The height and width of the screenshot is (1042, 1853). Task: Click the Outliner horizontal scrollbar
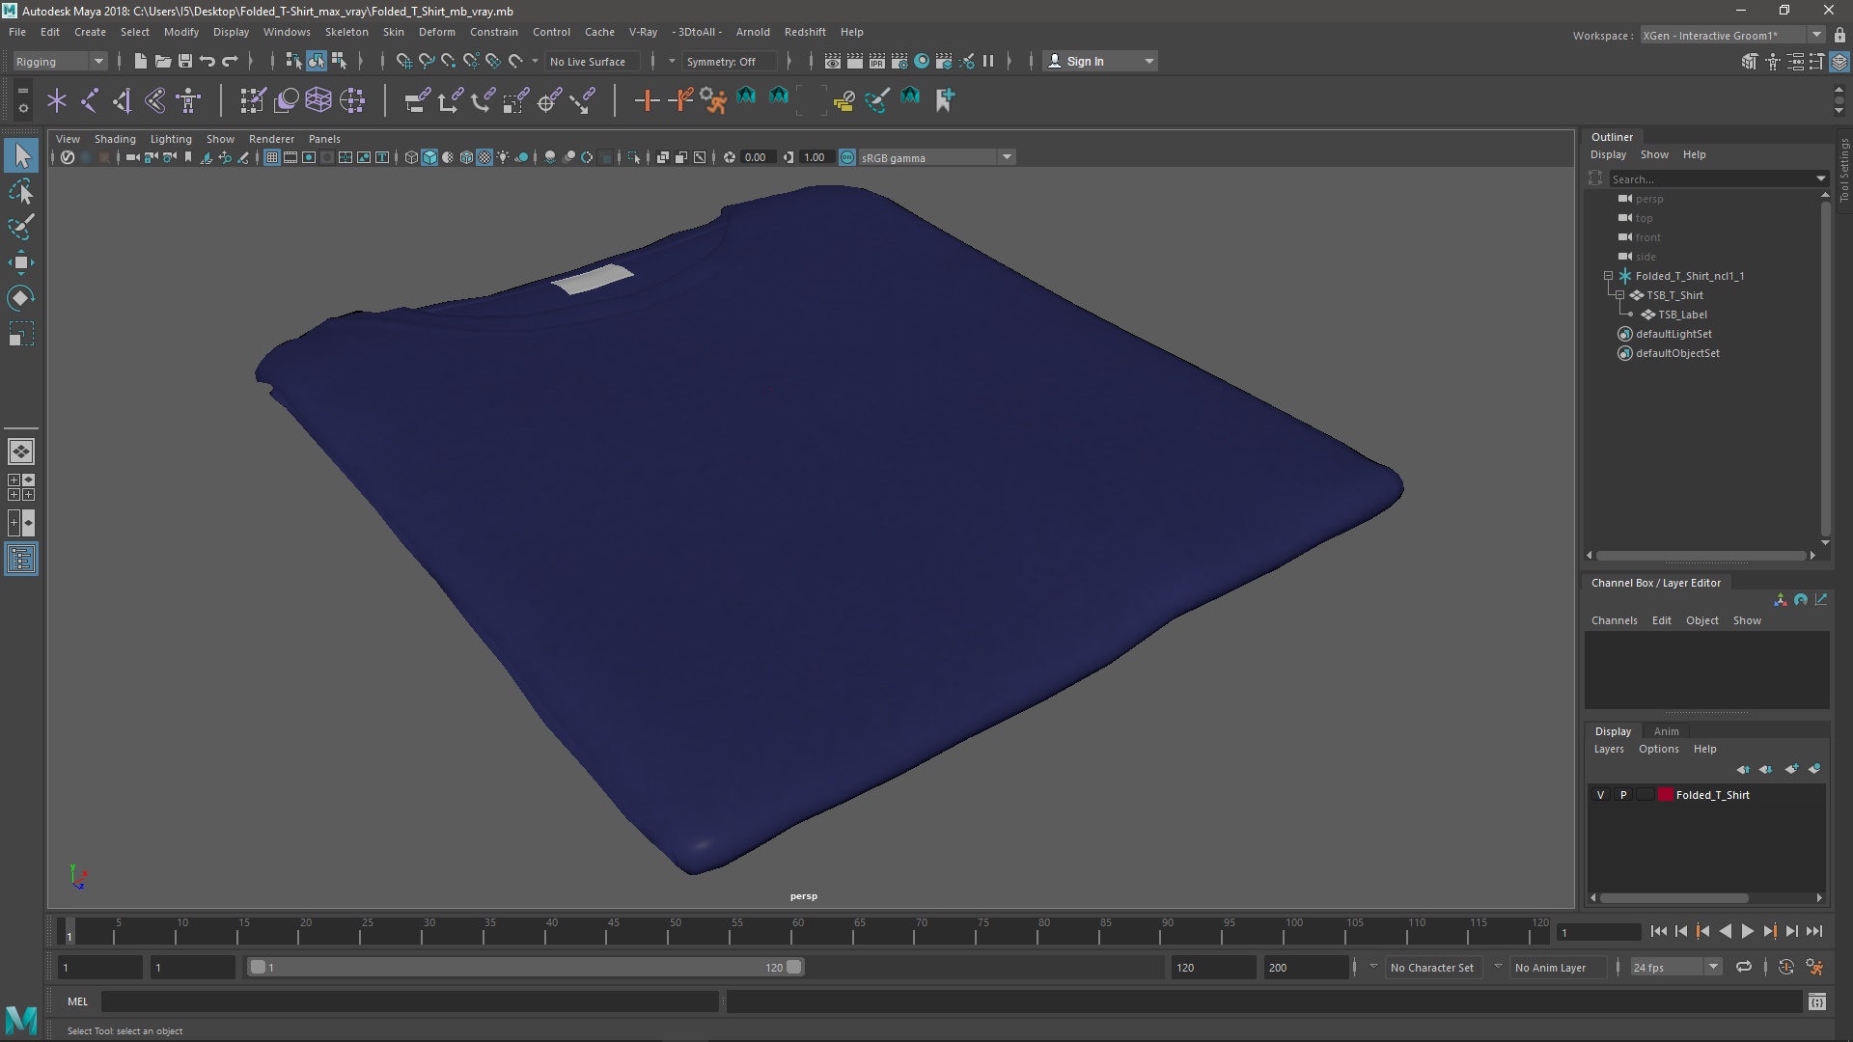click(x=1701, y=556)
